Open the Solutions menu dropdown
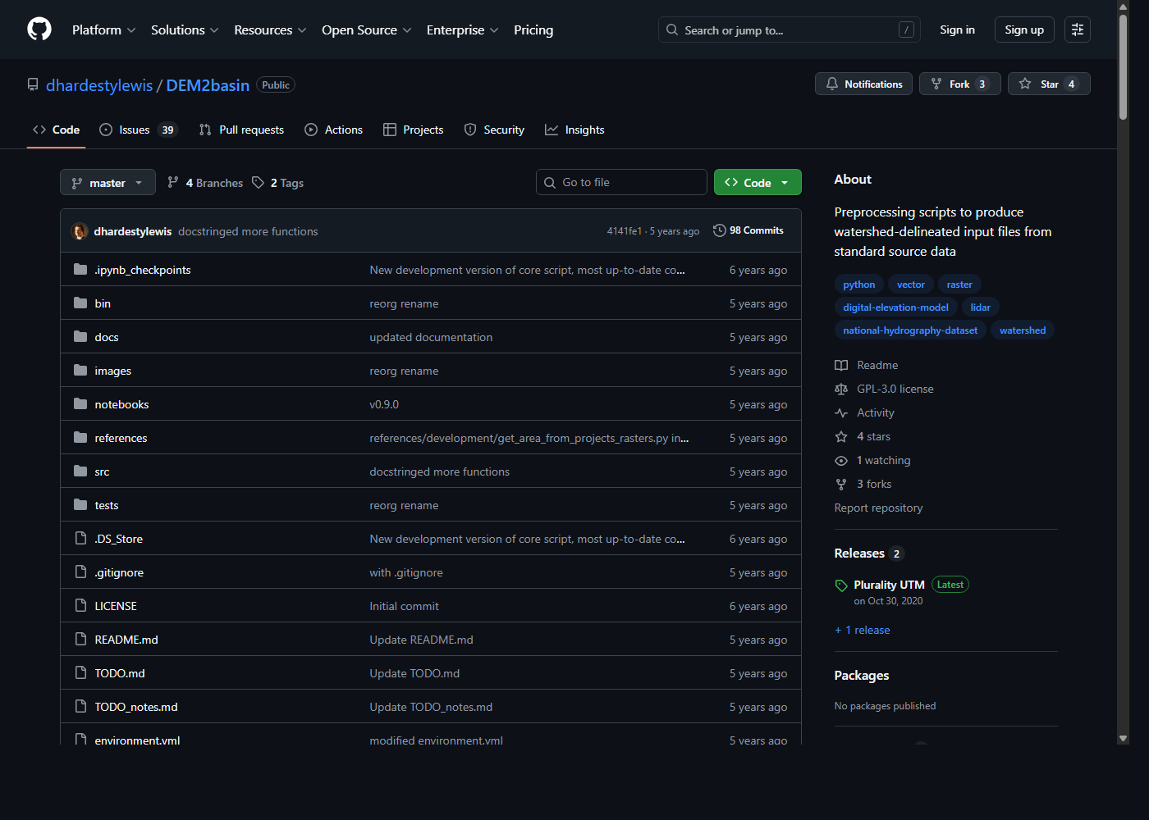 tap(184, 30)
